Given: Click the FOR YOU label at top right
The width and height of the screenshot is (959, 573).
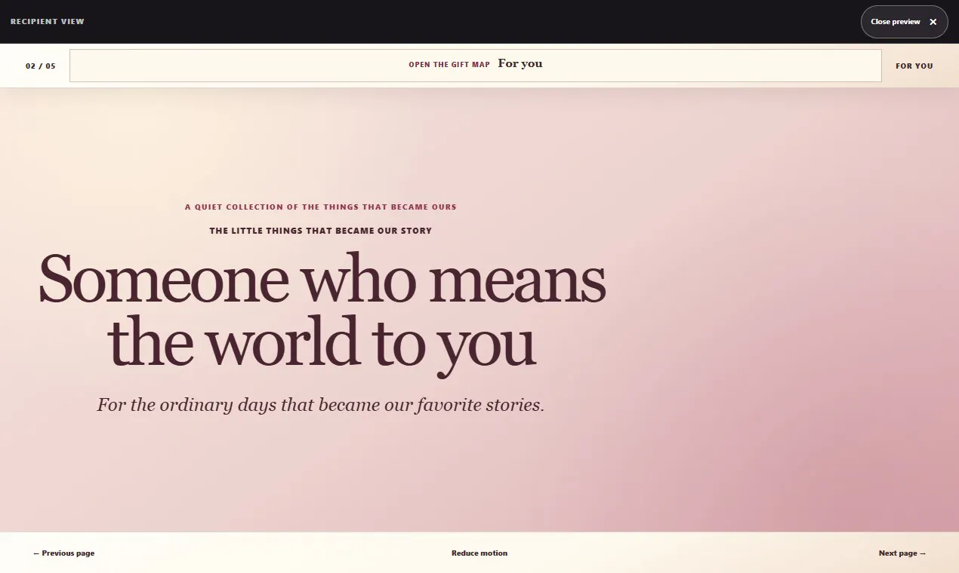Looking at the screenshot, I should [914, 66].
